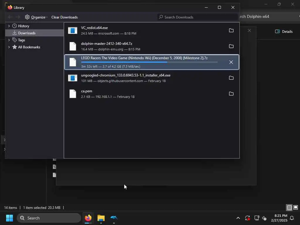Click 24.5 MB microsoft.com details line
Image resolution: width=300 pixels, height=225 pixels.
click(x=109, y=33)
